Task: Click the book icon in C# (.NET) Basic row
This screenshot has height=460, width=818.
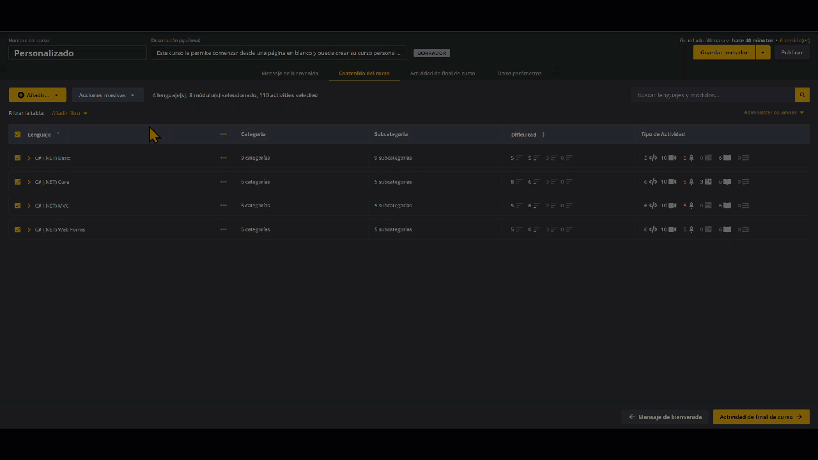Action: [727, 158]
